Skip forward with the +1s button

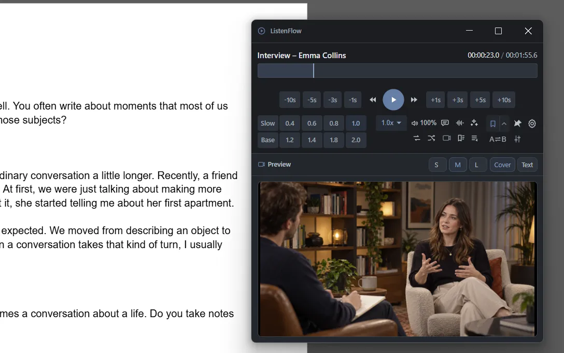pyautogui.click(x=435, y=100)
